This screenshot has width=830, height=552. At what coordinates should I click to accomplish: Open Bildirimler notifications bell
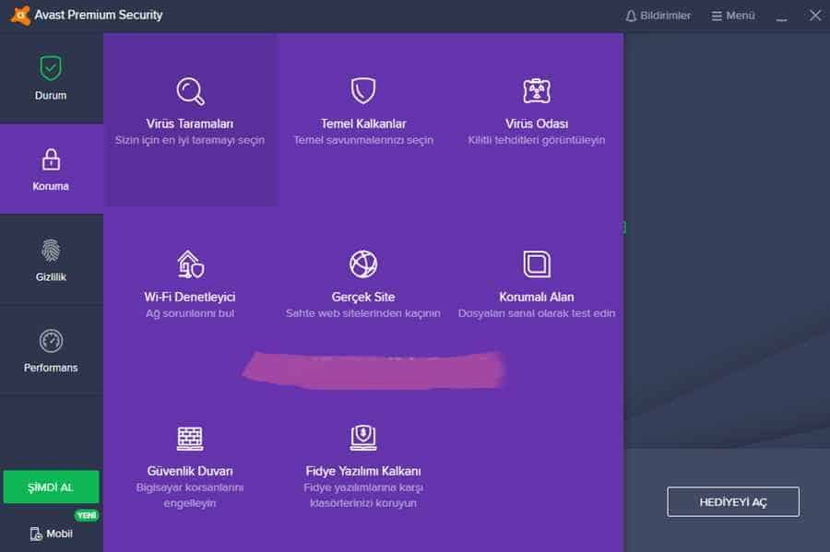[658, 16]
